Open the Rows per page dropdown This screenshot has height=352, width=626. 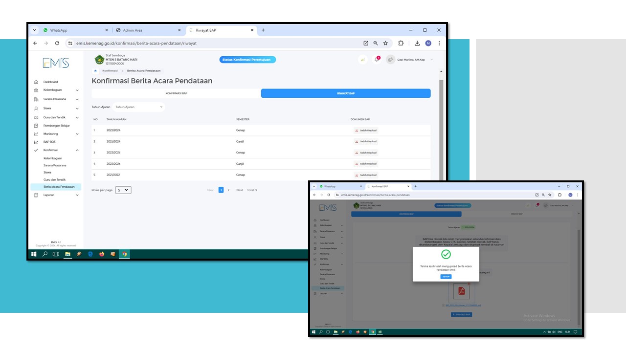[123, 190]
